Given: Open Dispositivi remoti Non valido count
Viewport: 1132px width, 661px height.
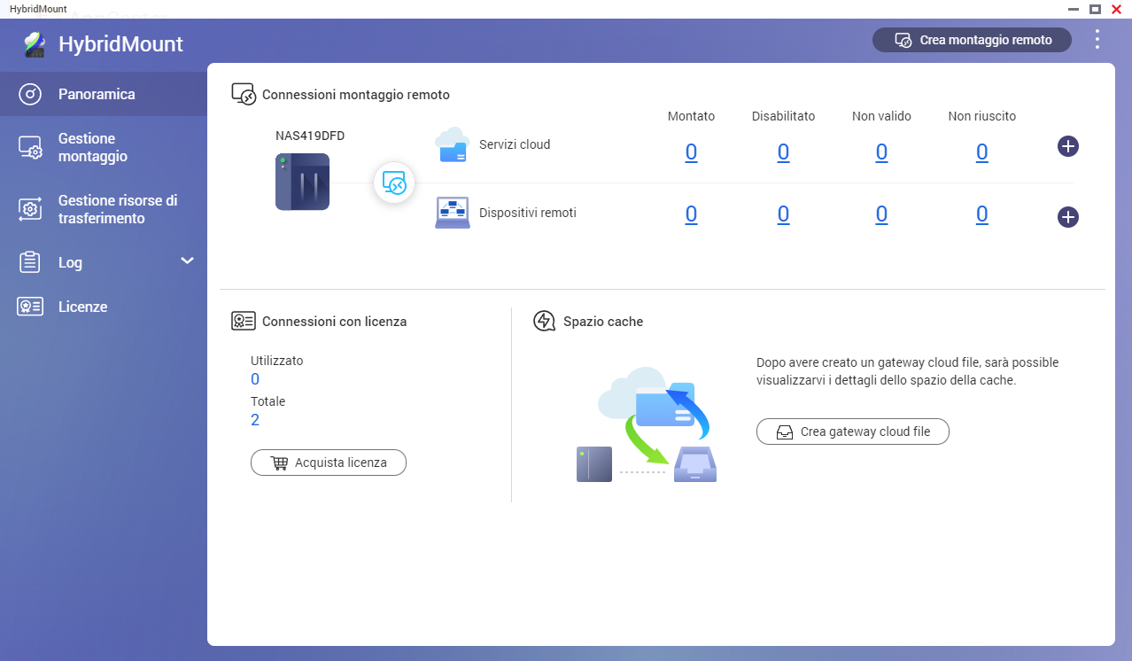Looking at the screenshot, I should (881, 214).
